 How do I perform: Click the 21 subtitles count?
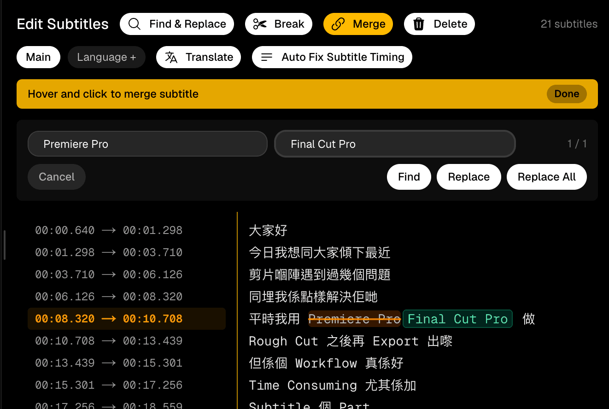(569, 24)
